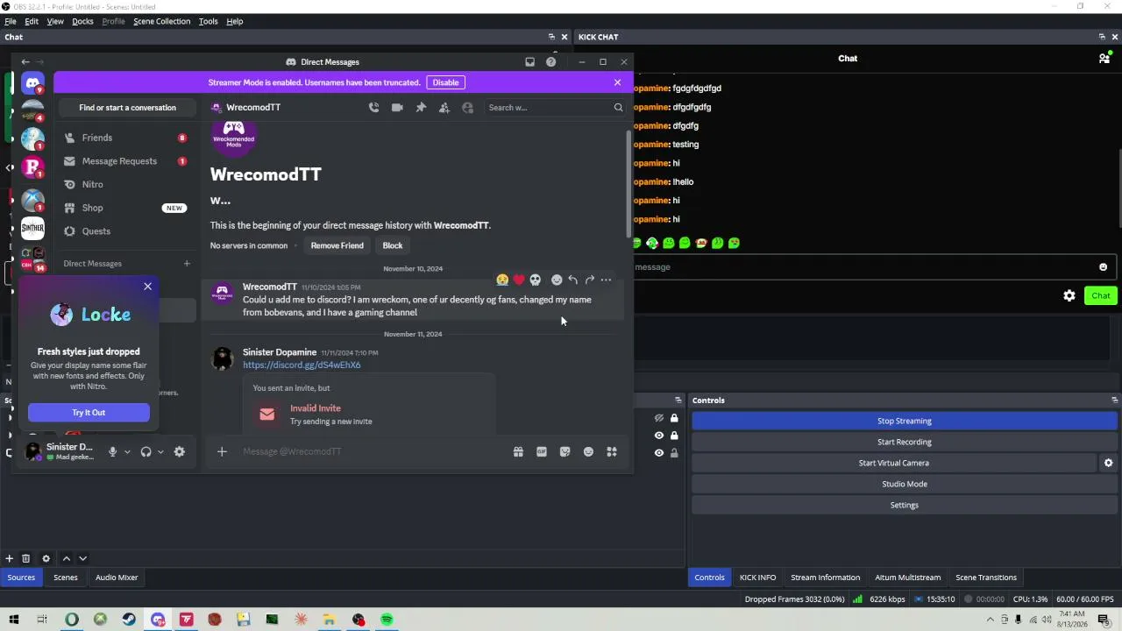Open the Tools menu in OBS
This screenshot has height=631, width=1122.
pos(208,21)
